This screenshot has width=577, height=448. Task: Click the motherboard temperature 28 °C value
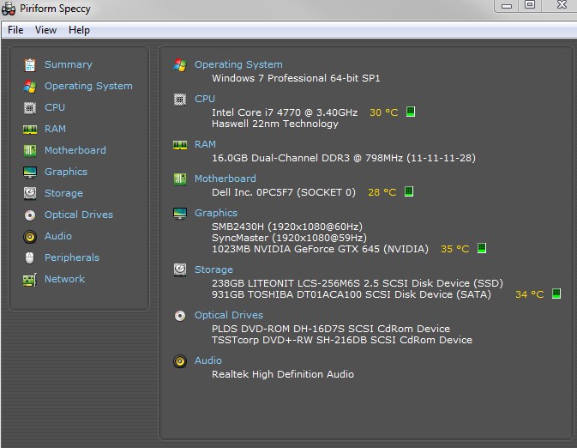coord(382,192)
